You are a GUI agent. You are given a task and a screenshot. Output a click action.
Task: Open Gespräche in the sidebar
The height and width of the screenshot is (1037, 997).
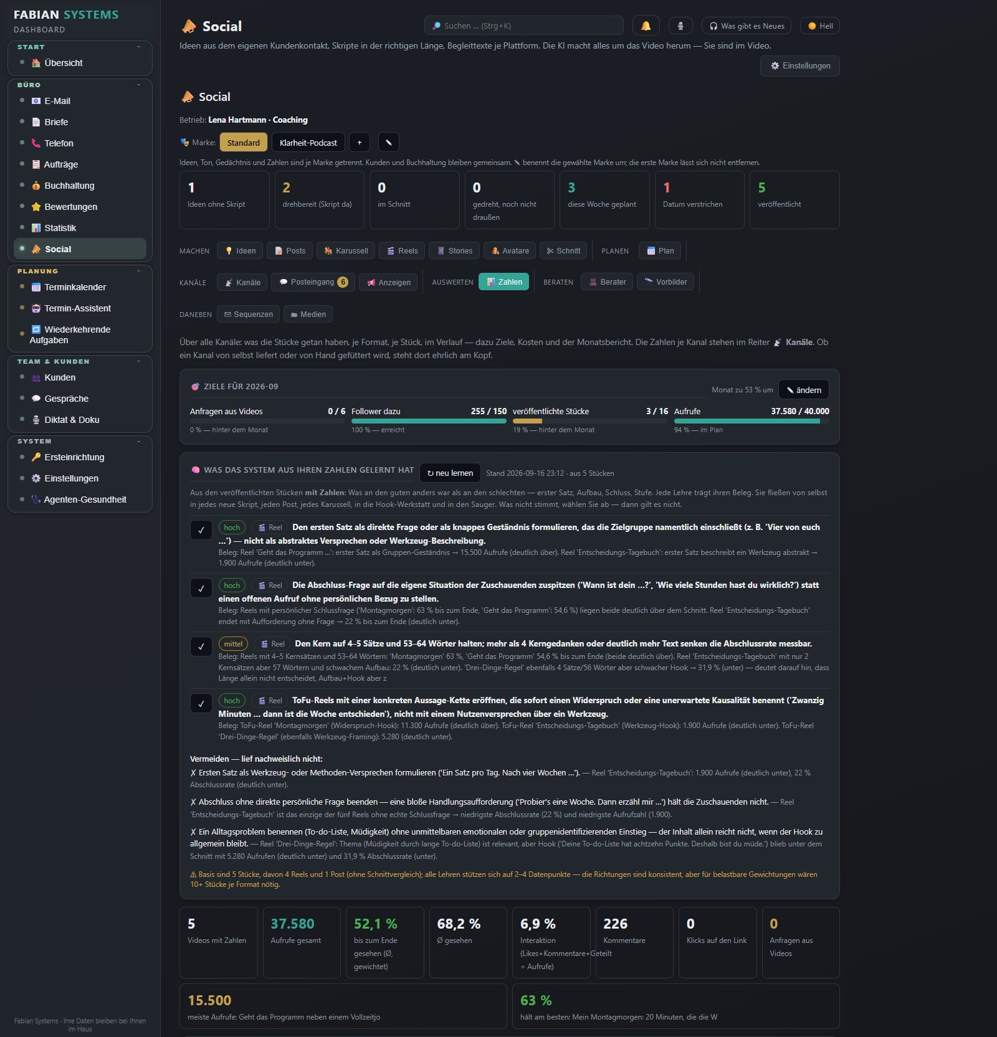[80, 399]
